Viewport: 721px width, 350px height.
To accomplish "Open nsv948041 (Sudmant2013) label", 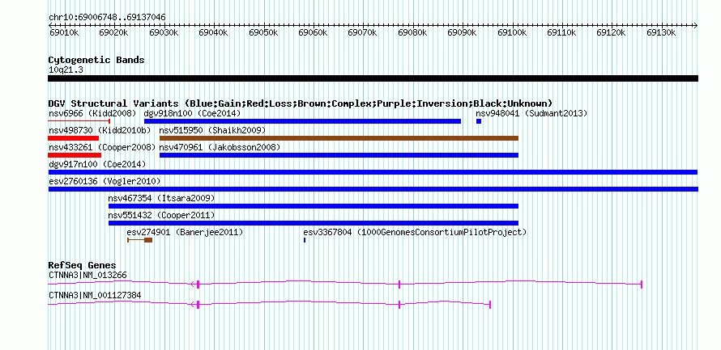I will pyautogui.click(x=531, y=113).
